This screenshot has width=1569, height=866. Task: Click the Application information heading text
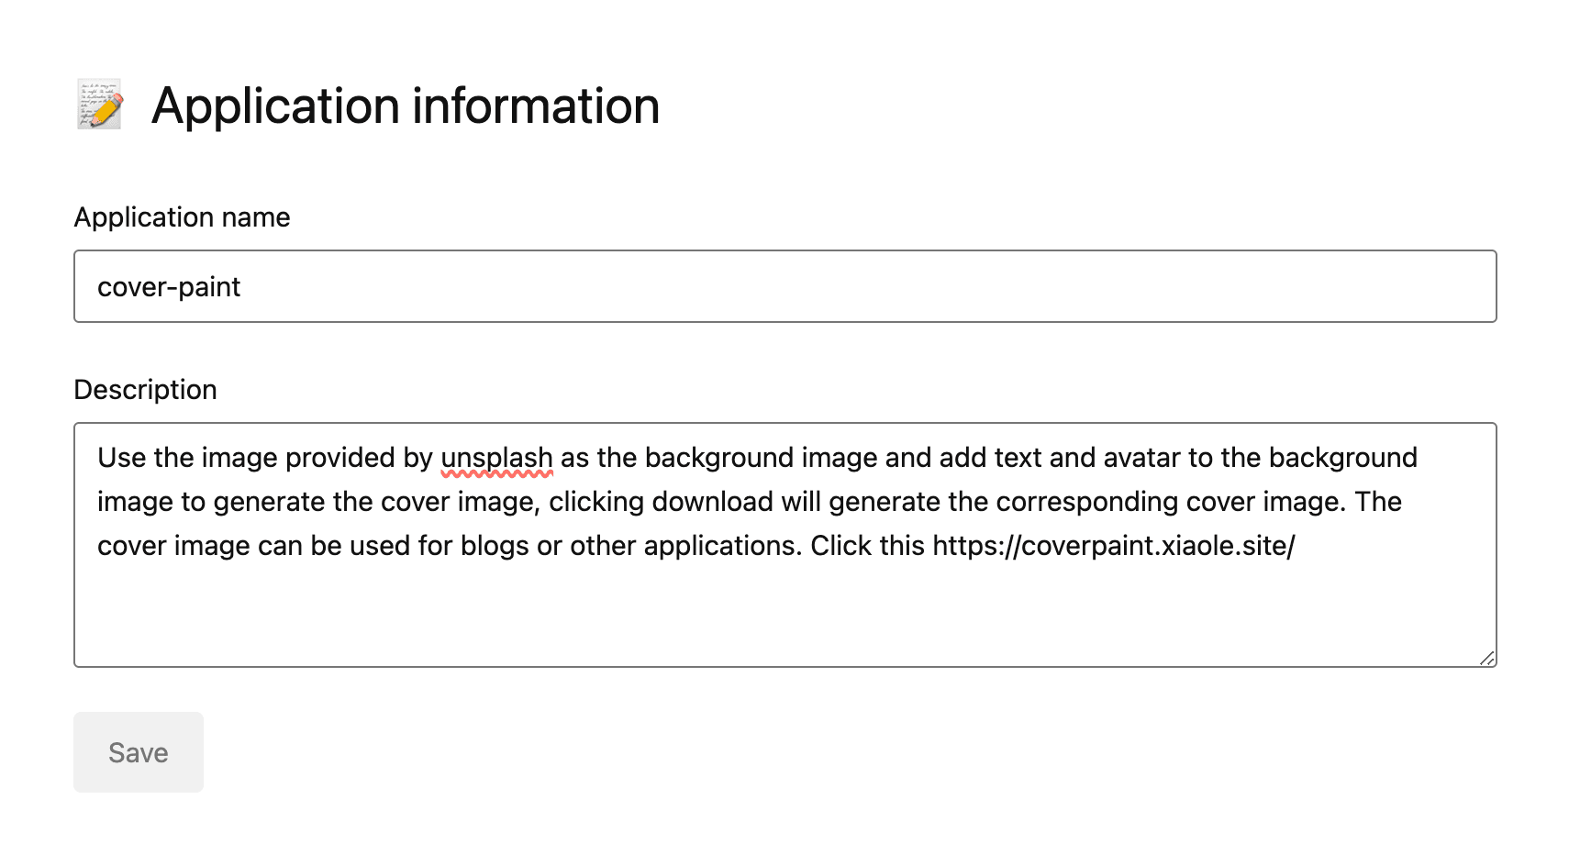coord(405,105)
